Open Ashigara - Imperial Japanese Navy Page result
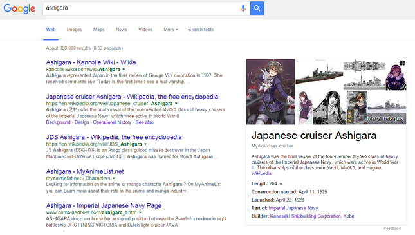 pos(104,205)
